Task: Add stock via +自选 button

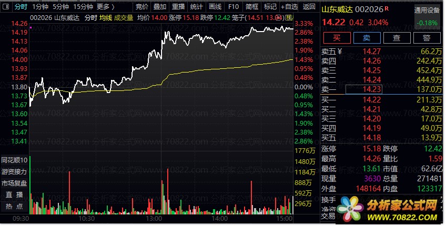Action: pyautogui.click(x=289, y=6)
